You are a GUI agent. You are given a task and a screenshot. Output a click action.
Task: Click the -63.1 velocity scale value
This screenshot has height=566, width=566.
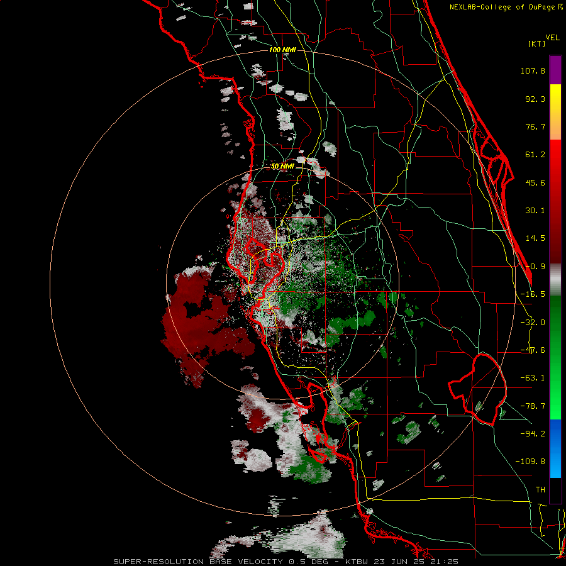click(x=533, y=378)
